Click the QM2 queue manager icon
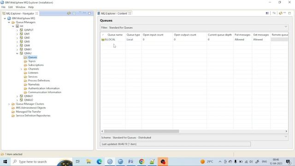 pyautogui.click(x=21, y=38)
